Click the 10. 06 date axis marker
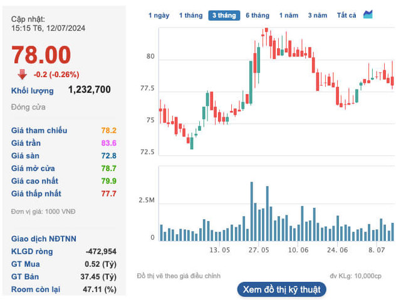This screenshot has height=300, width=401. 298,250
